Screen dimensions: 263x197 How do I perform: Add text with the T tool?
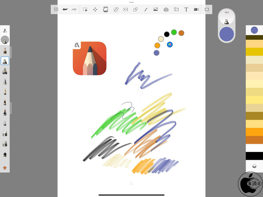pos(186,9)
